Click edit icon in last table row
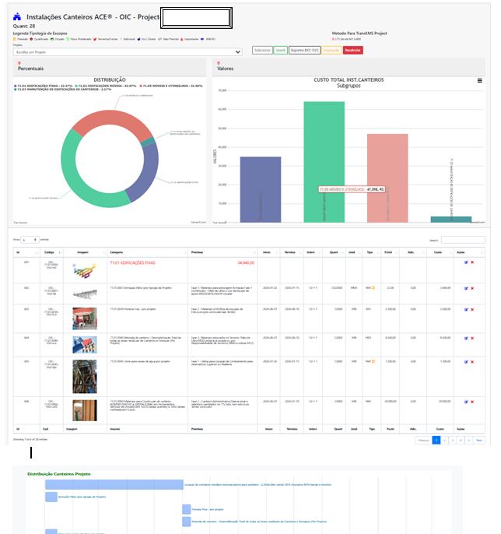Image resolution: width=501 pixels, height=534 pixels. (x=466, y=402)
